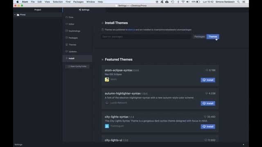Select the Settings tab

click(x=84, y=10)
